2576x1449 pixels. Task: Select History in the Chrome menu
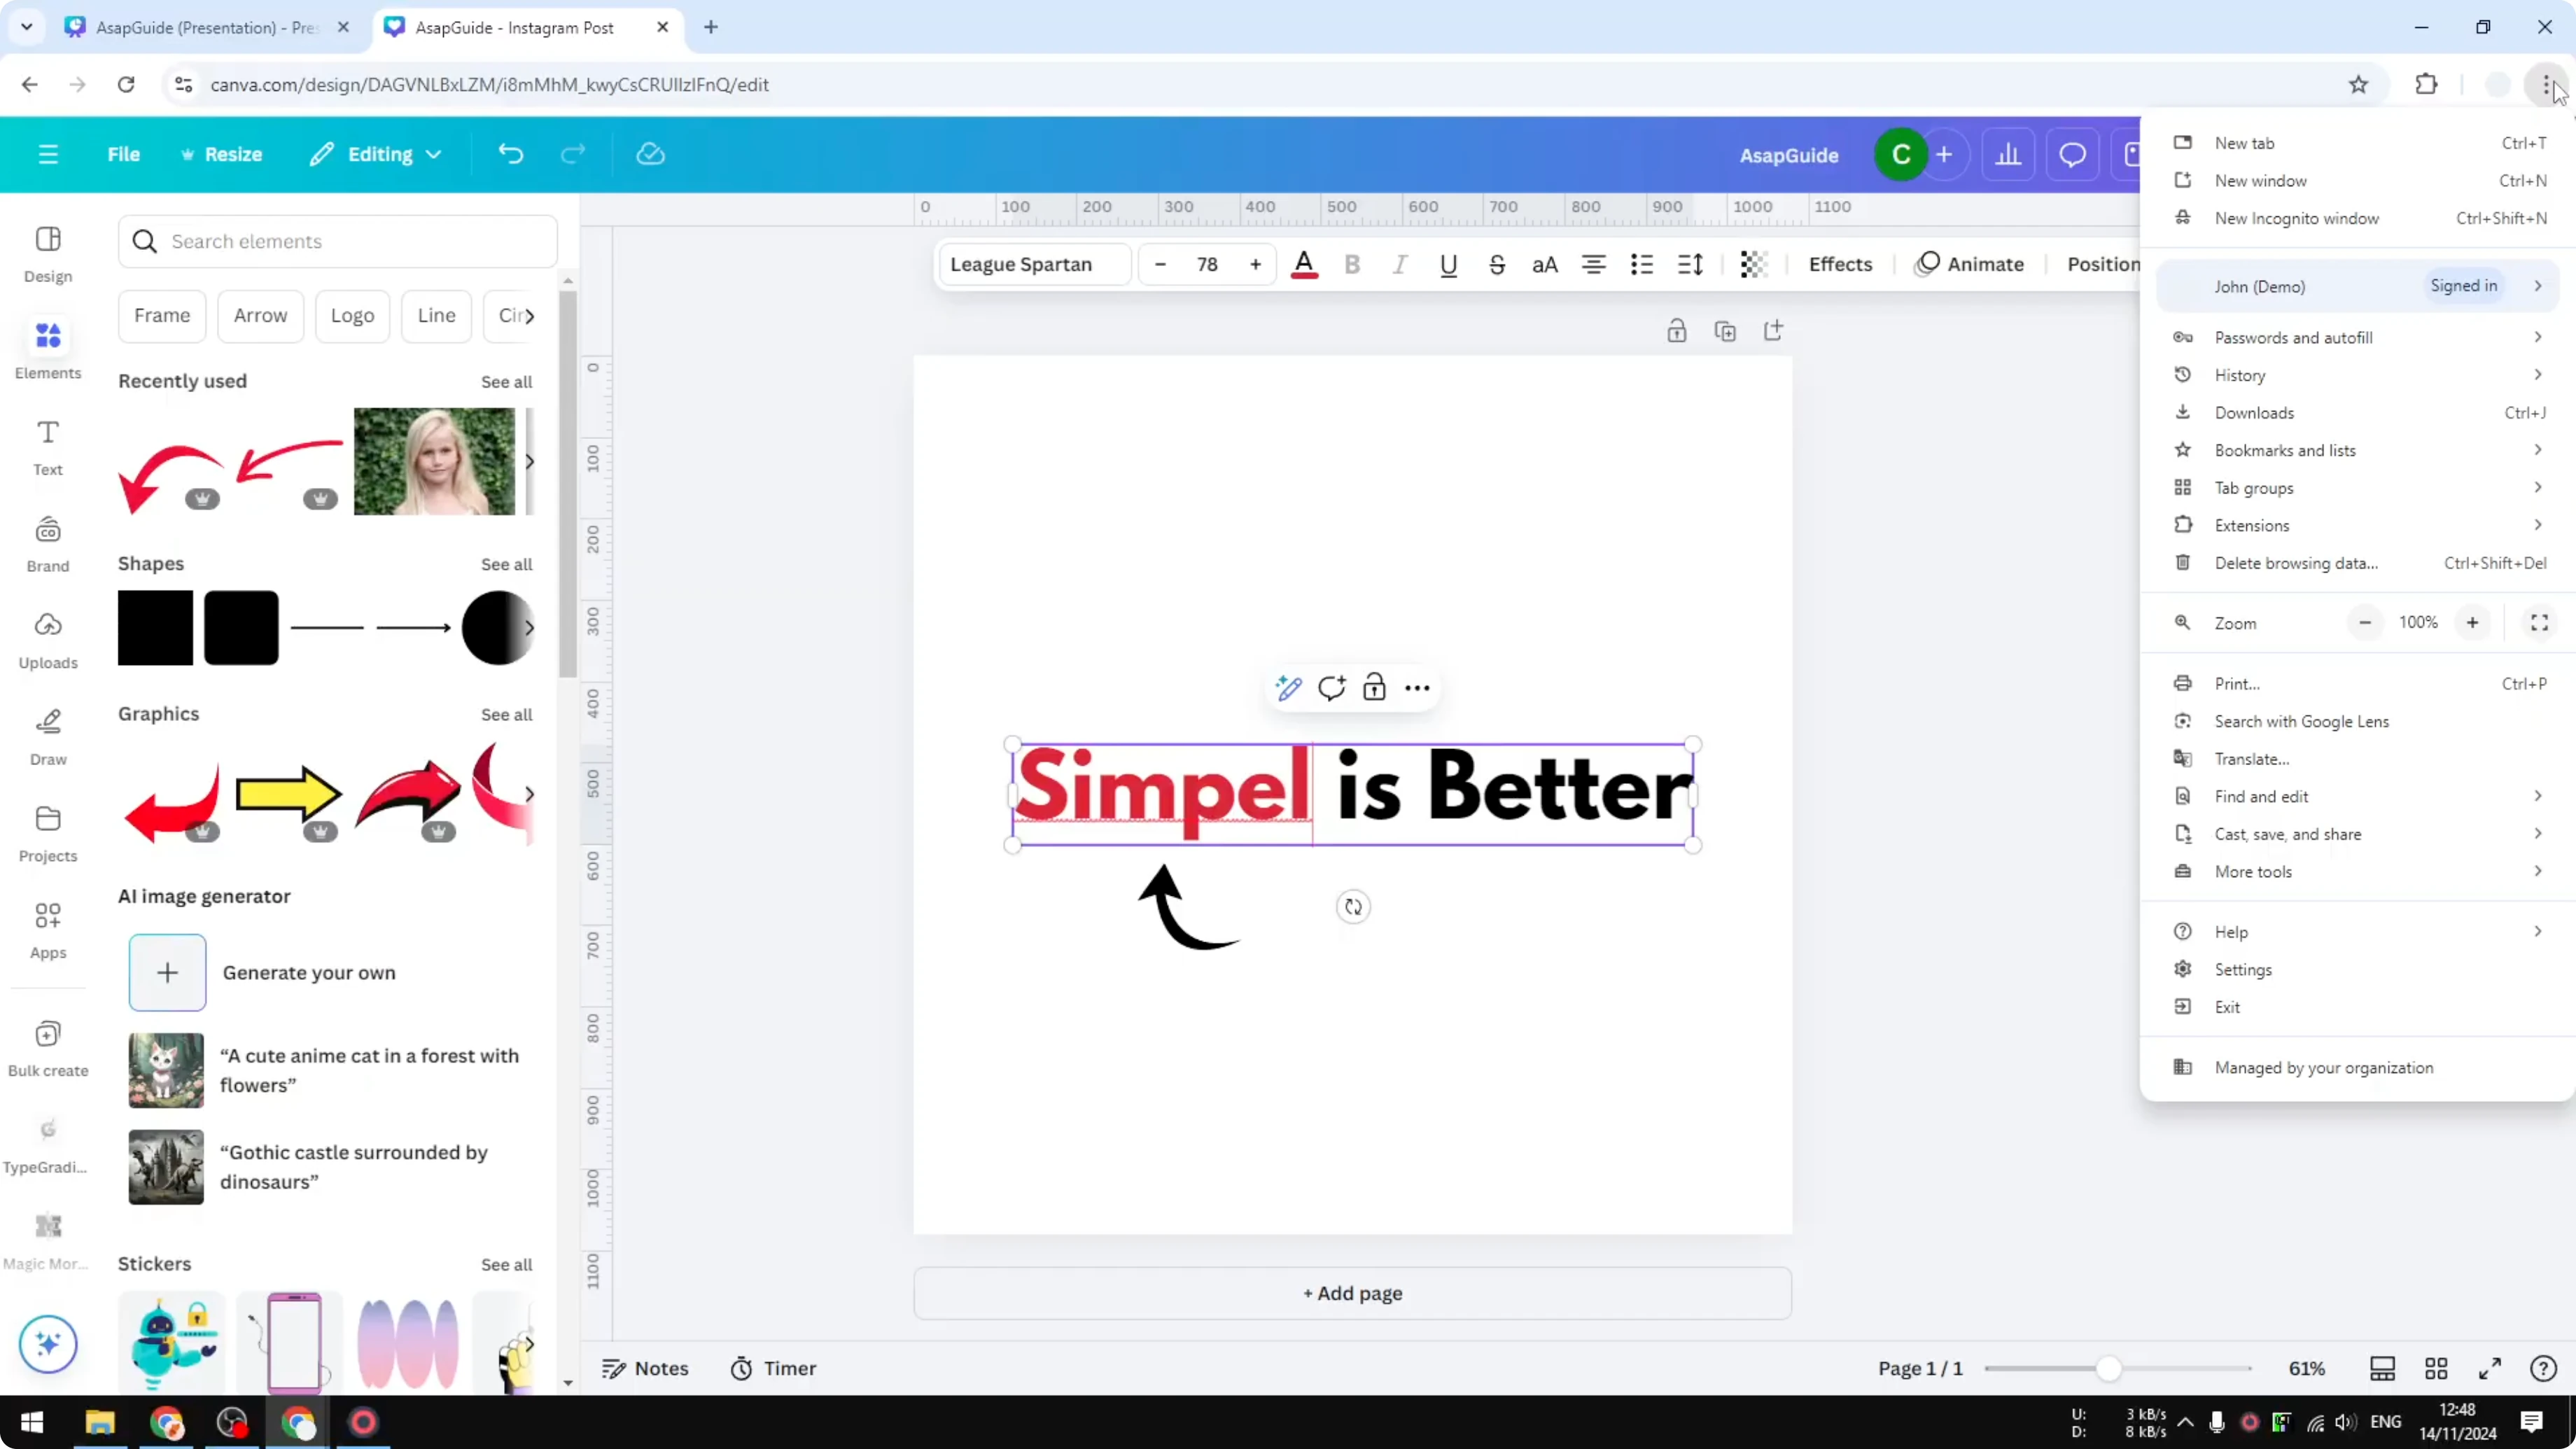coord(2241,374)
